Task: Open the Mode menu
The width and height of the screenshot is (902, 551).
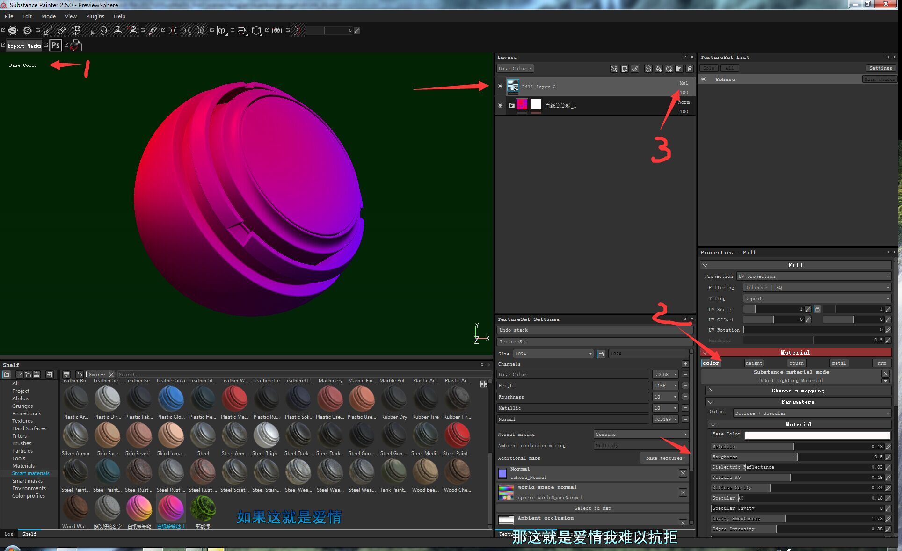Action: [x=48, y=16]
